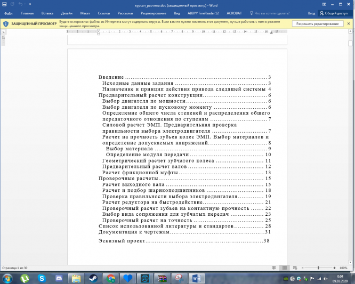355x284 pixels.
Task: Open the Рецензирование ribbon tab
Action: [154, 13]
